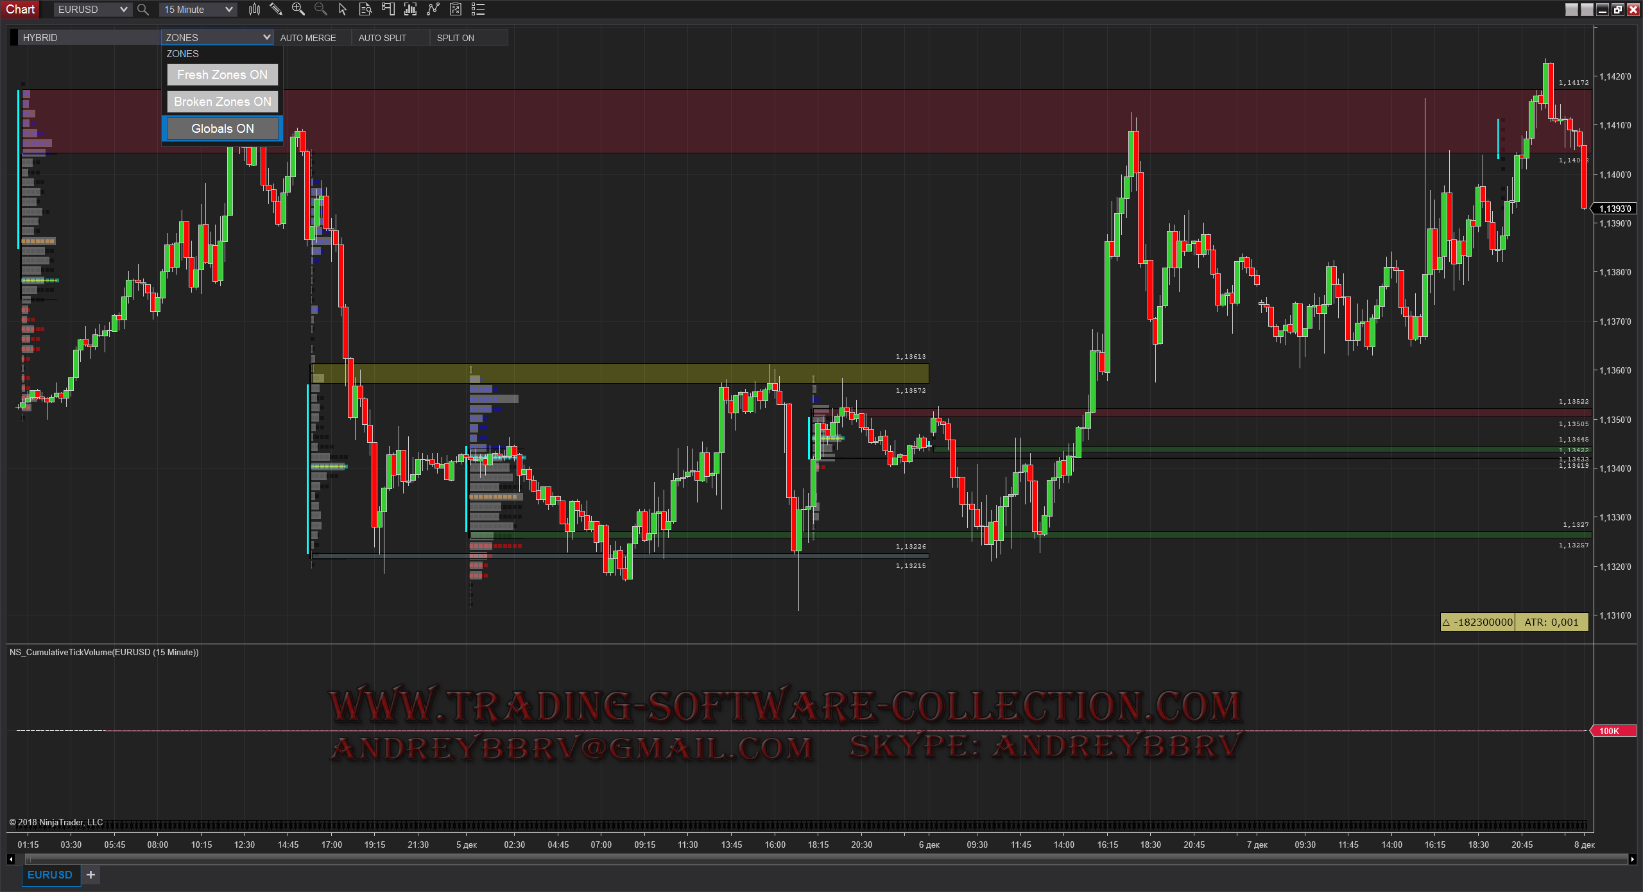This screenshot has width=1643, height=892.
Task: Click the AUTO MERGE button
Action: 308,38
